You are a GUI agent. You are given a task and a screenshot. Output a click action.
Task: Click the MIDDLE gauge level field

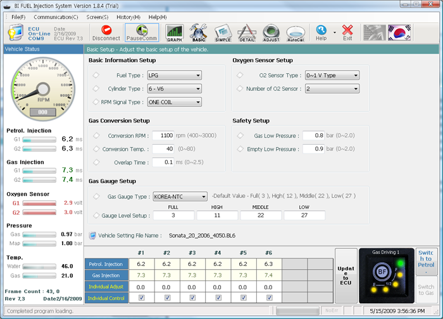[261, 215]
